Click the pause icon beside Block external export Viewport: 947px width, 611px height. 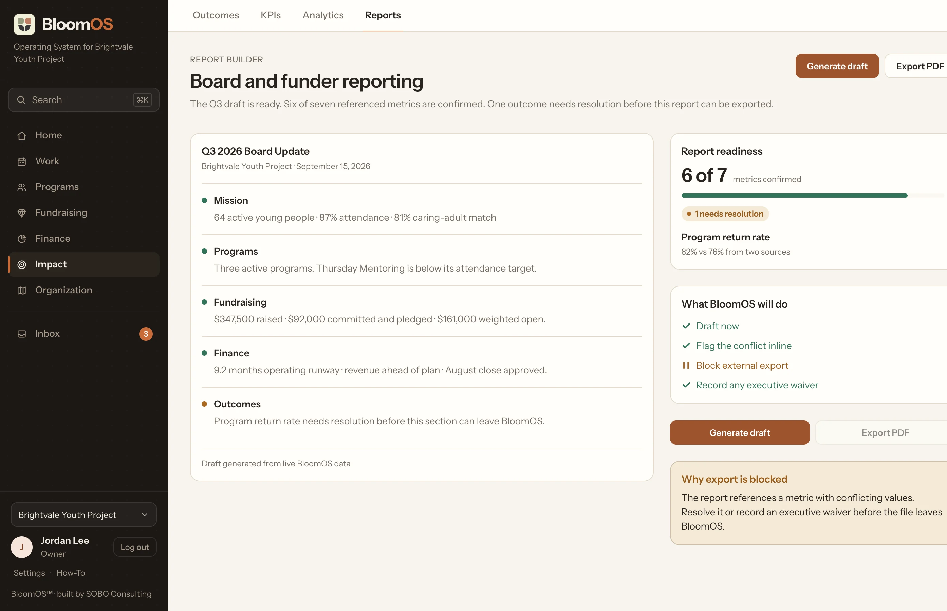[x=686, y=365]
